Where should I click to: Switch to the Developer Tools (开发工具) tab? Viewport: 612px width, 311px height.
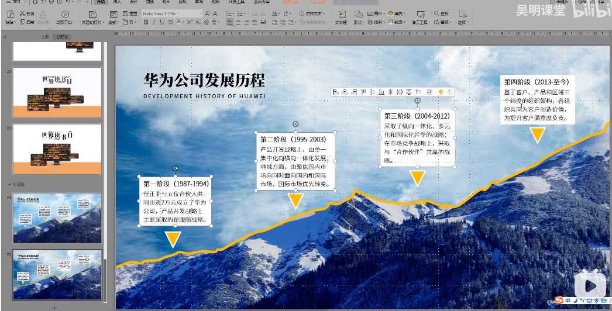tap(236, 2)
